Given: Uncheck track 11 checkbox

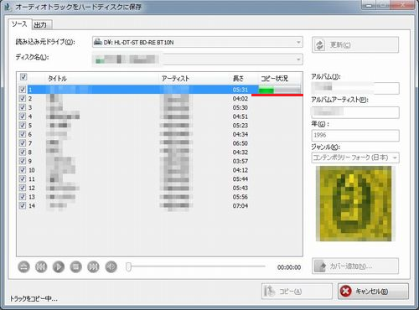Looking at the screenshot, I should click(23, 179).
